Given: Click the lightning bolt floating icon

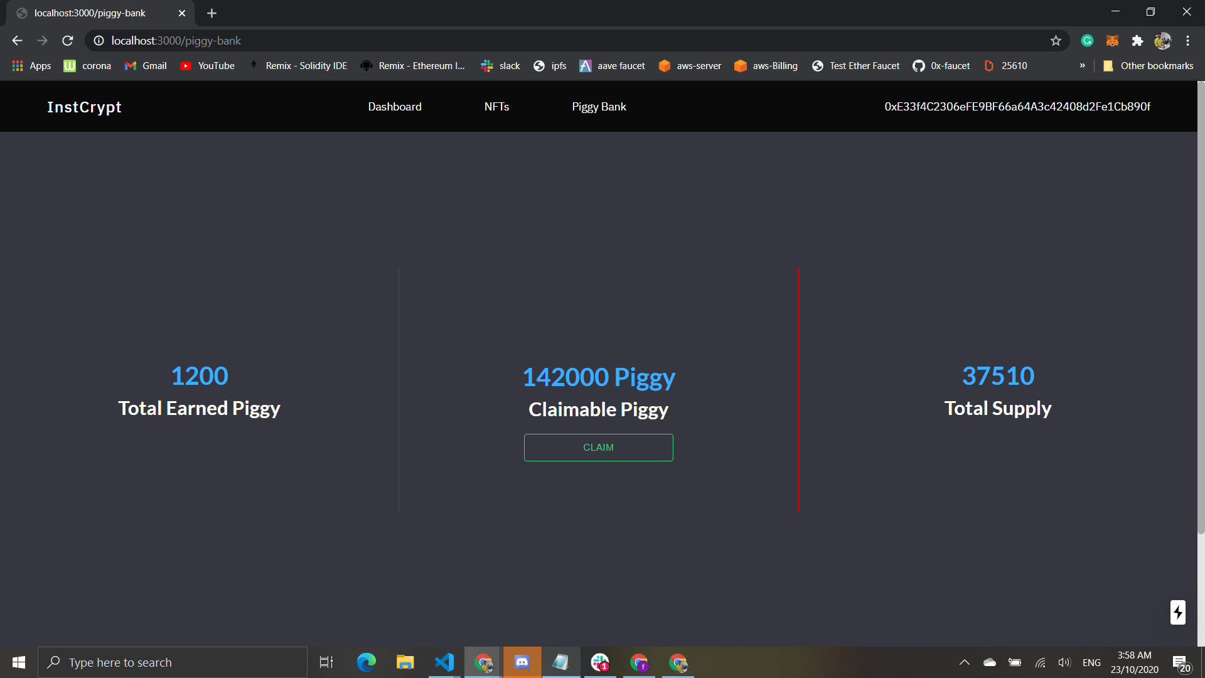Looking at the screenshot, I should pyautogui.click(x=1178, y=612).
